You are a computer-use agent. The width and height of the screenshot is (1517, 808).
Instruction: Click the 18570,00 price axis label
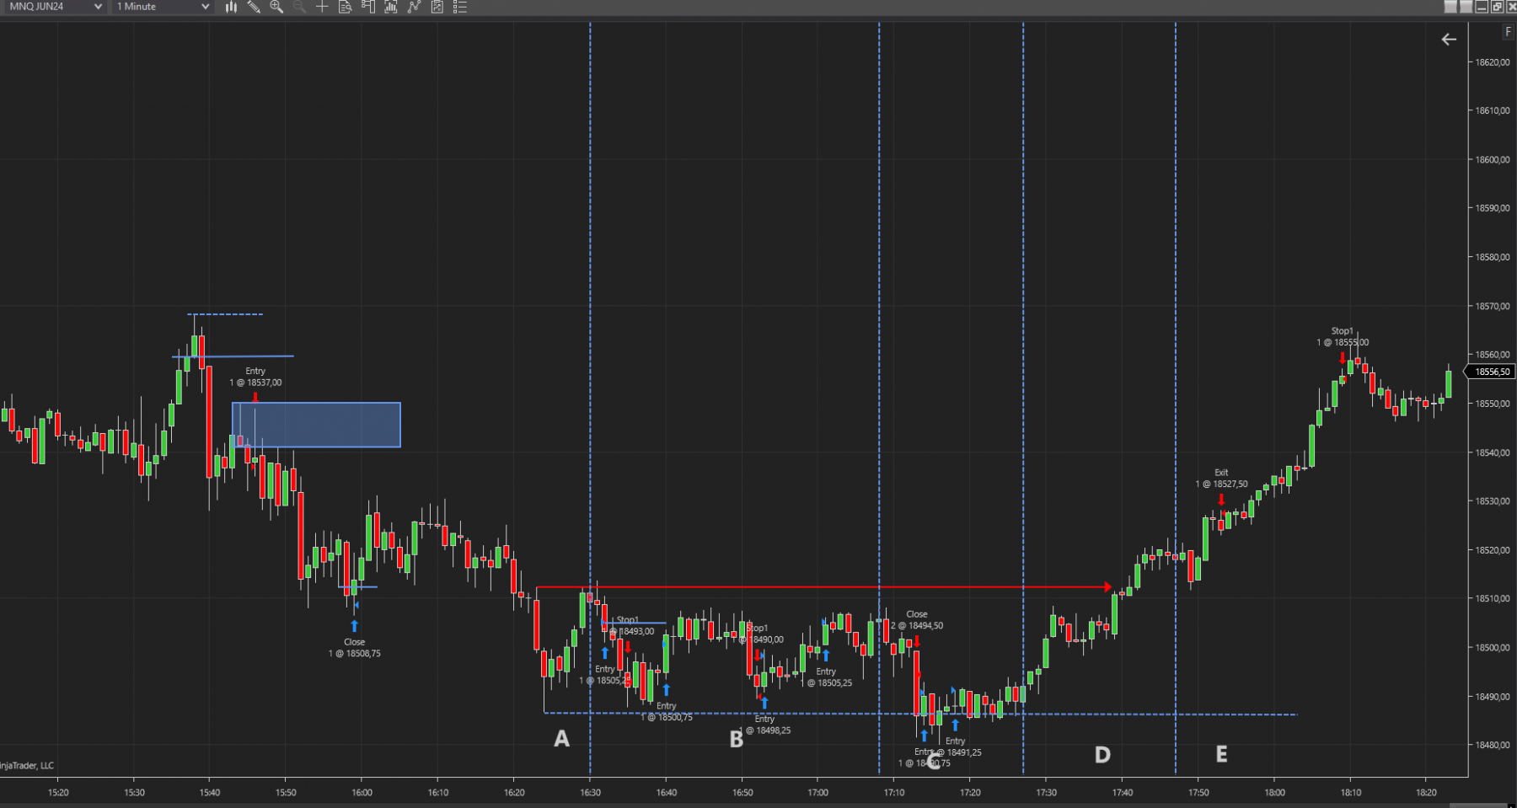pyautogui.click(x=1492, y=307)
